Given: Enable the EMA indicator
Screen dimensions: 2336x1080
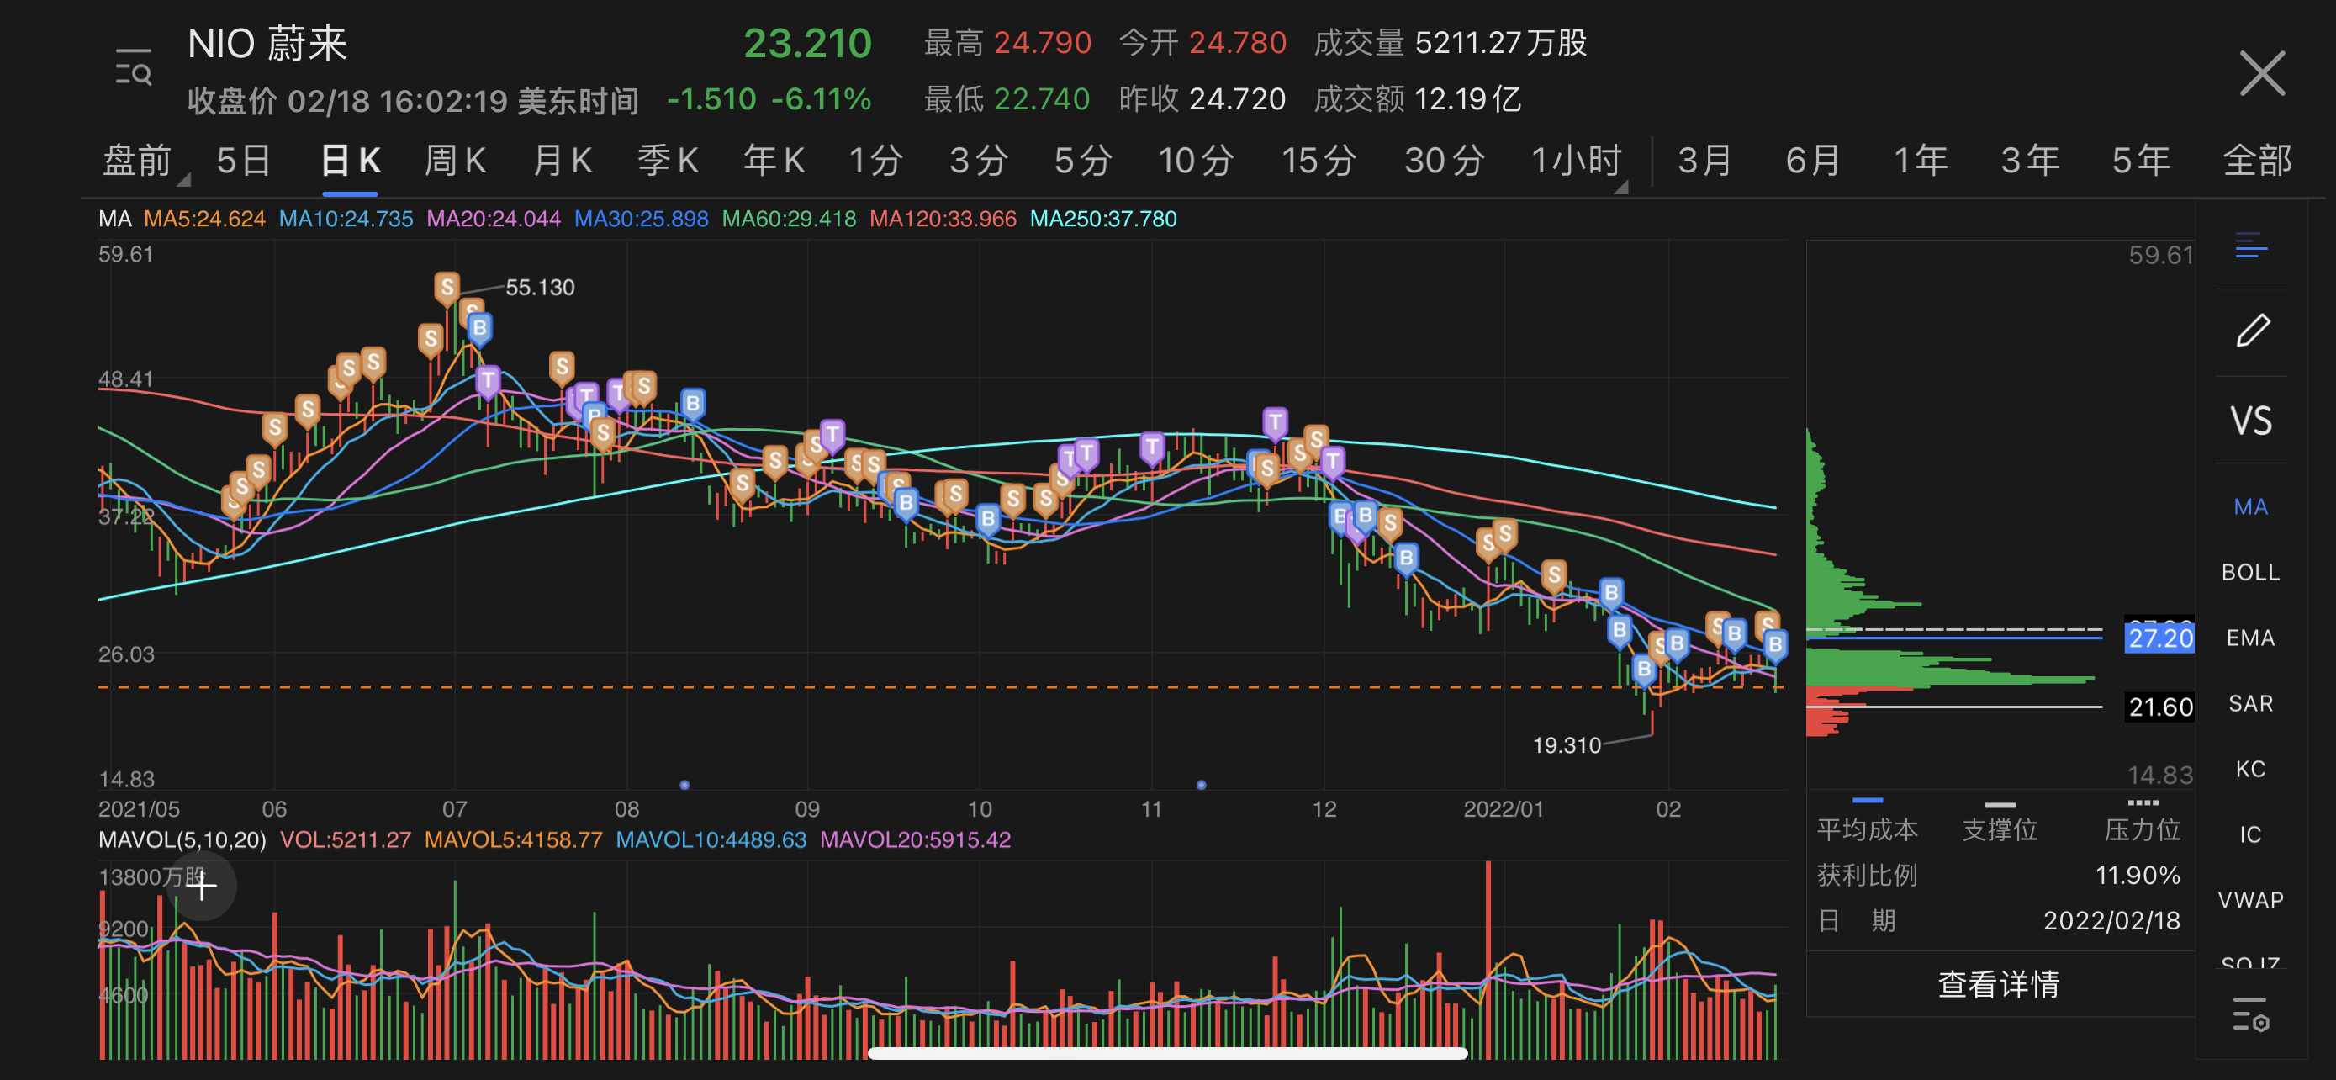Looking at the screenshot, I should (x=2250, y=638).
